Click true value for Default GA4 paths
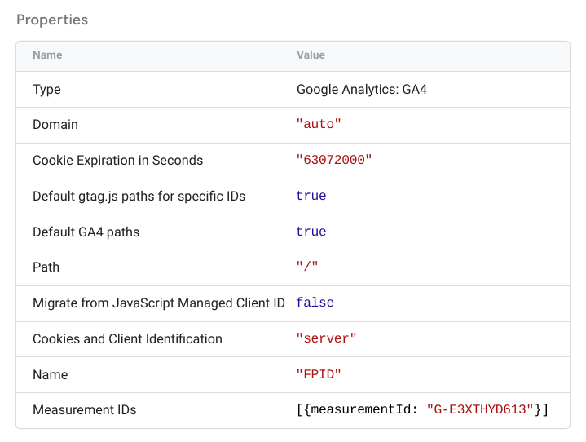This screenshot has width=586, height=442. [311, 232]
